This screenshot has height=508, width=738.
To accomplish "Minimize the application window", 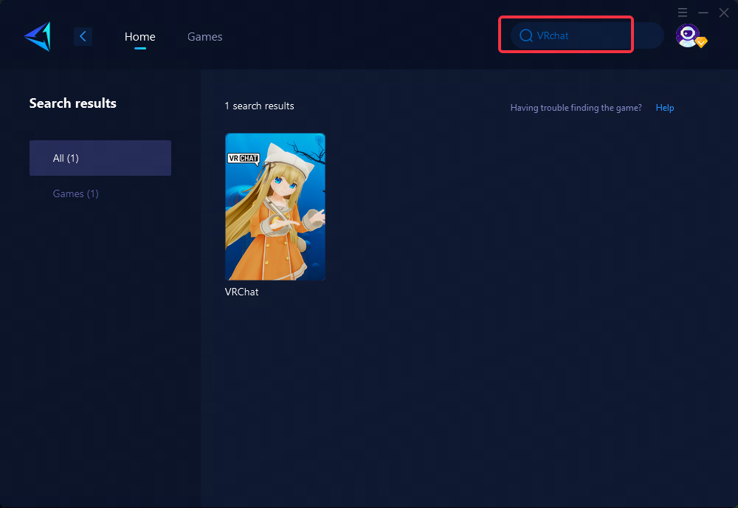I will (703, 13).
